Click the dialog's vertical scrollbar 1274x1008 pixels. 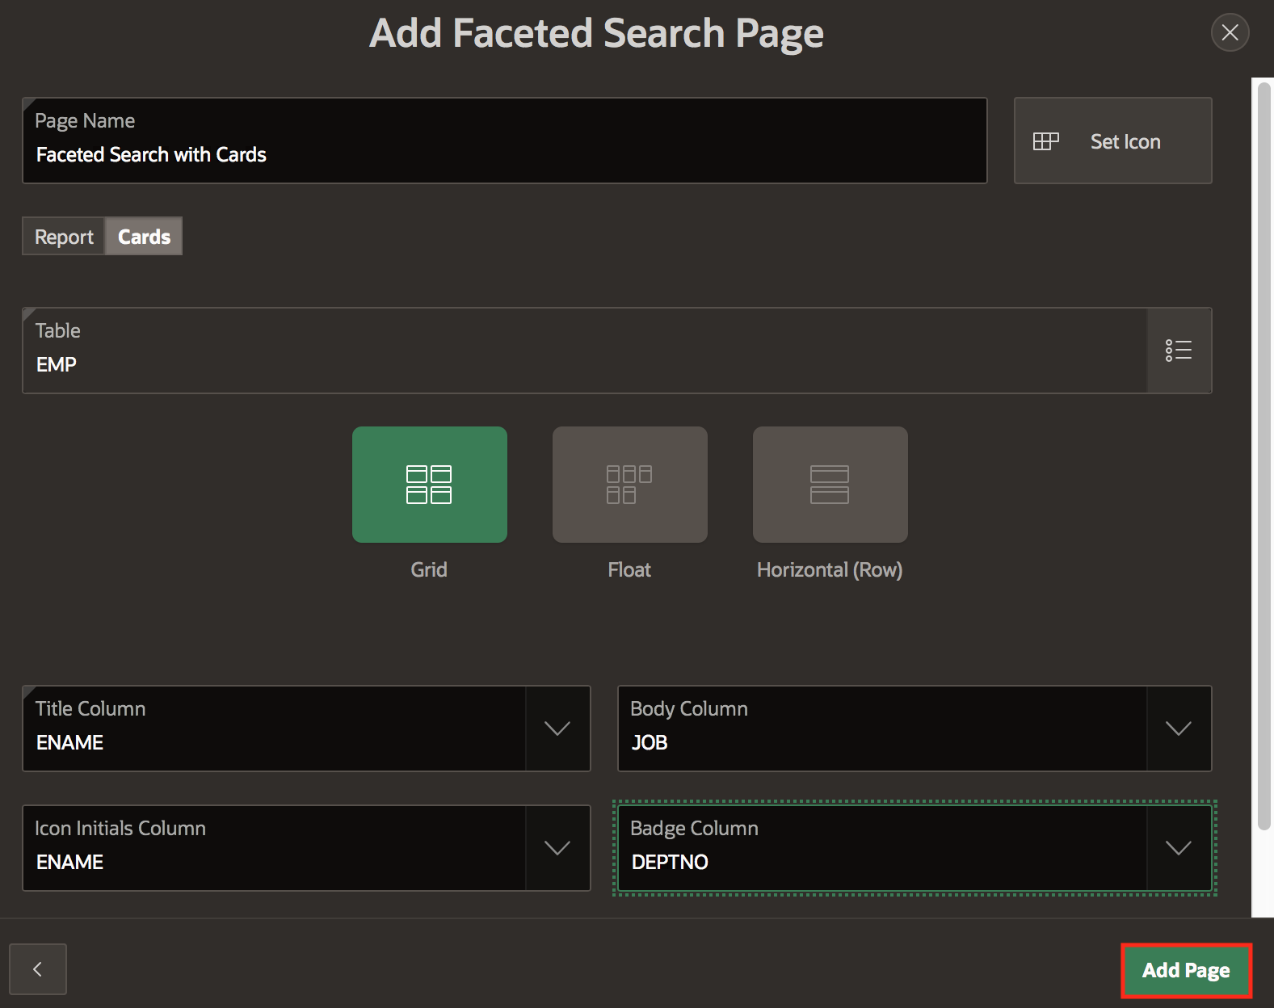tap(1263, 452)
